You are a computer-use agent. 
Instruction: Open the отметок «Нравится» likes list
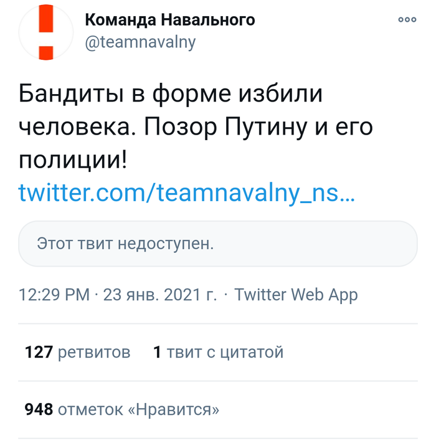[138, 409]
